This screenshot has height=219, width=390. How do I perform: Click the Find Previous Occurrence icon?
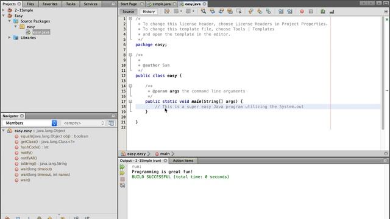(x=212, y=12)
